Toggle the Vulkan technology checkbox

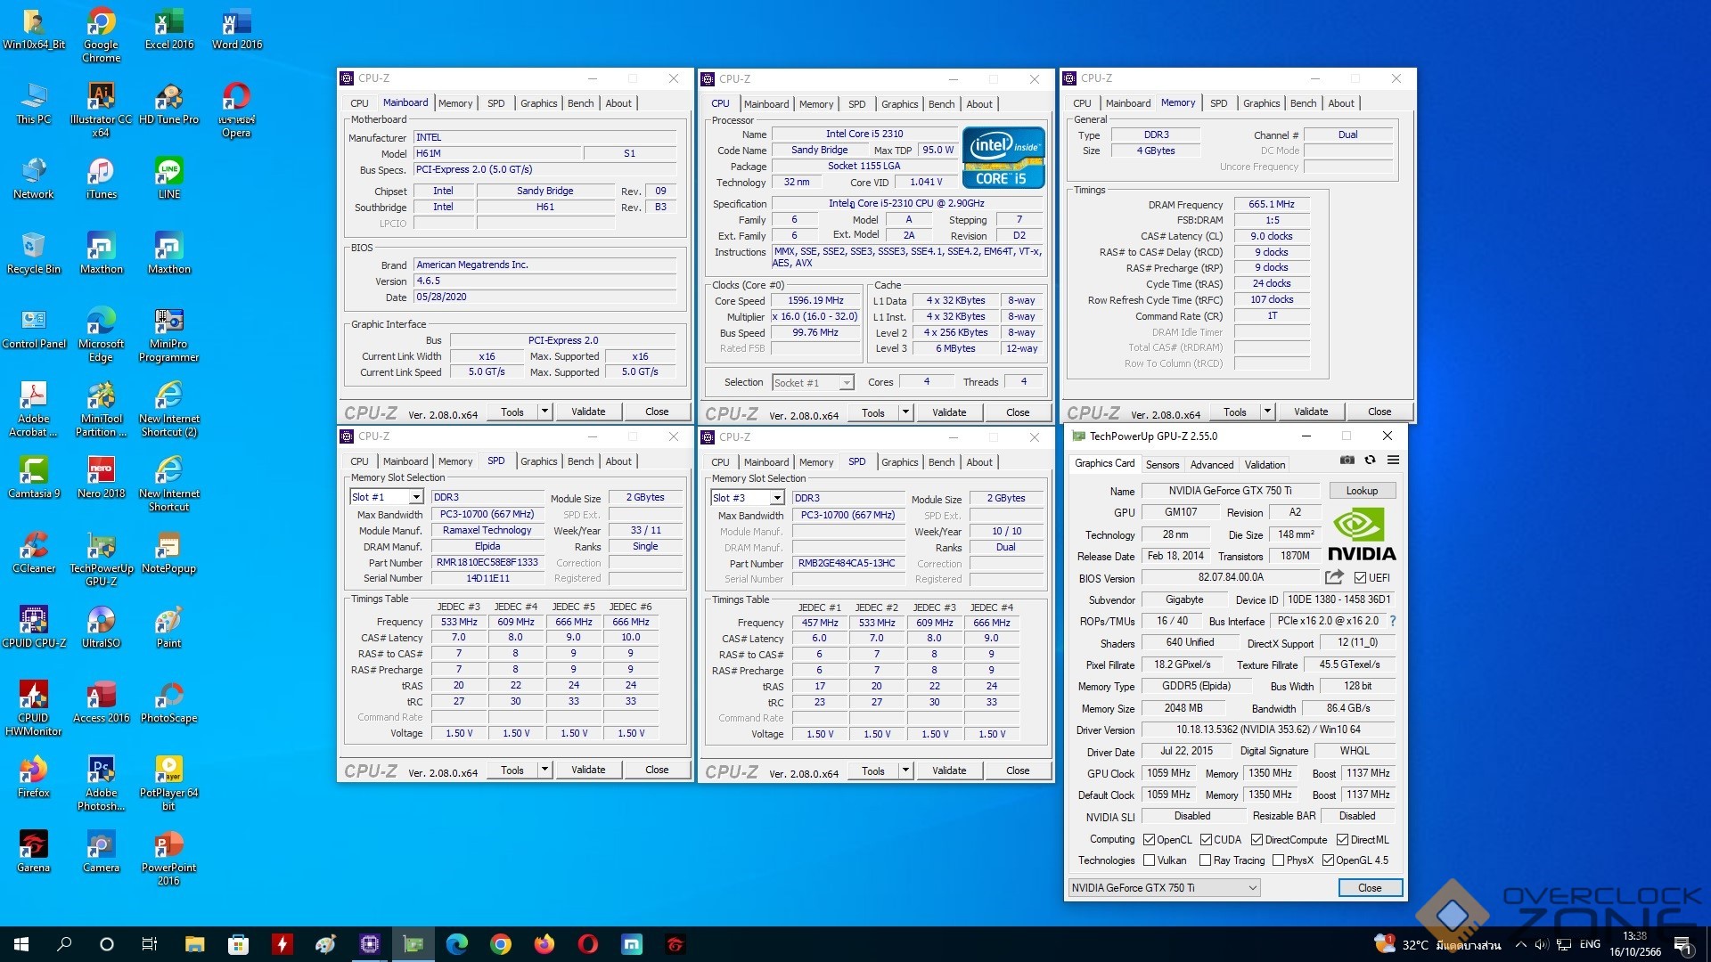pos(1150,860)
